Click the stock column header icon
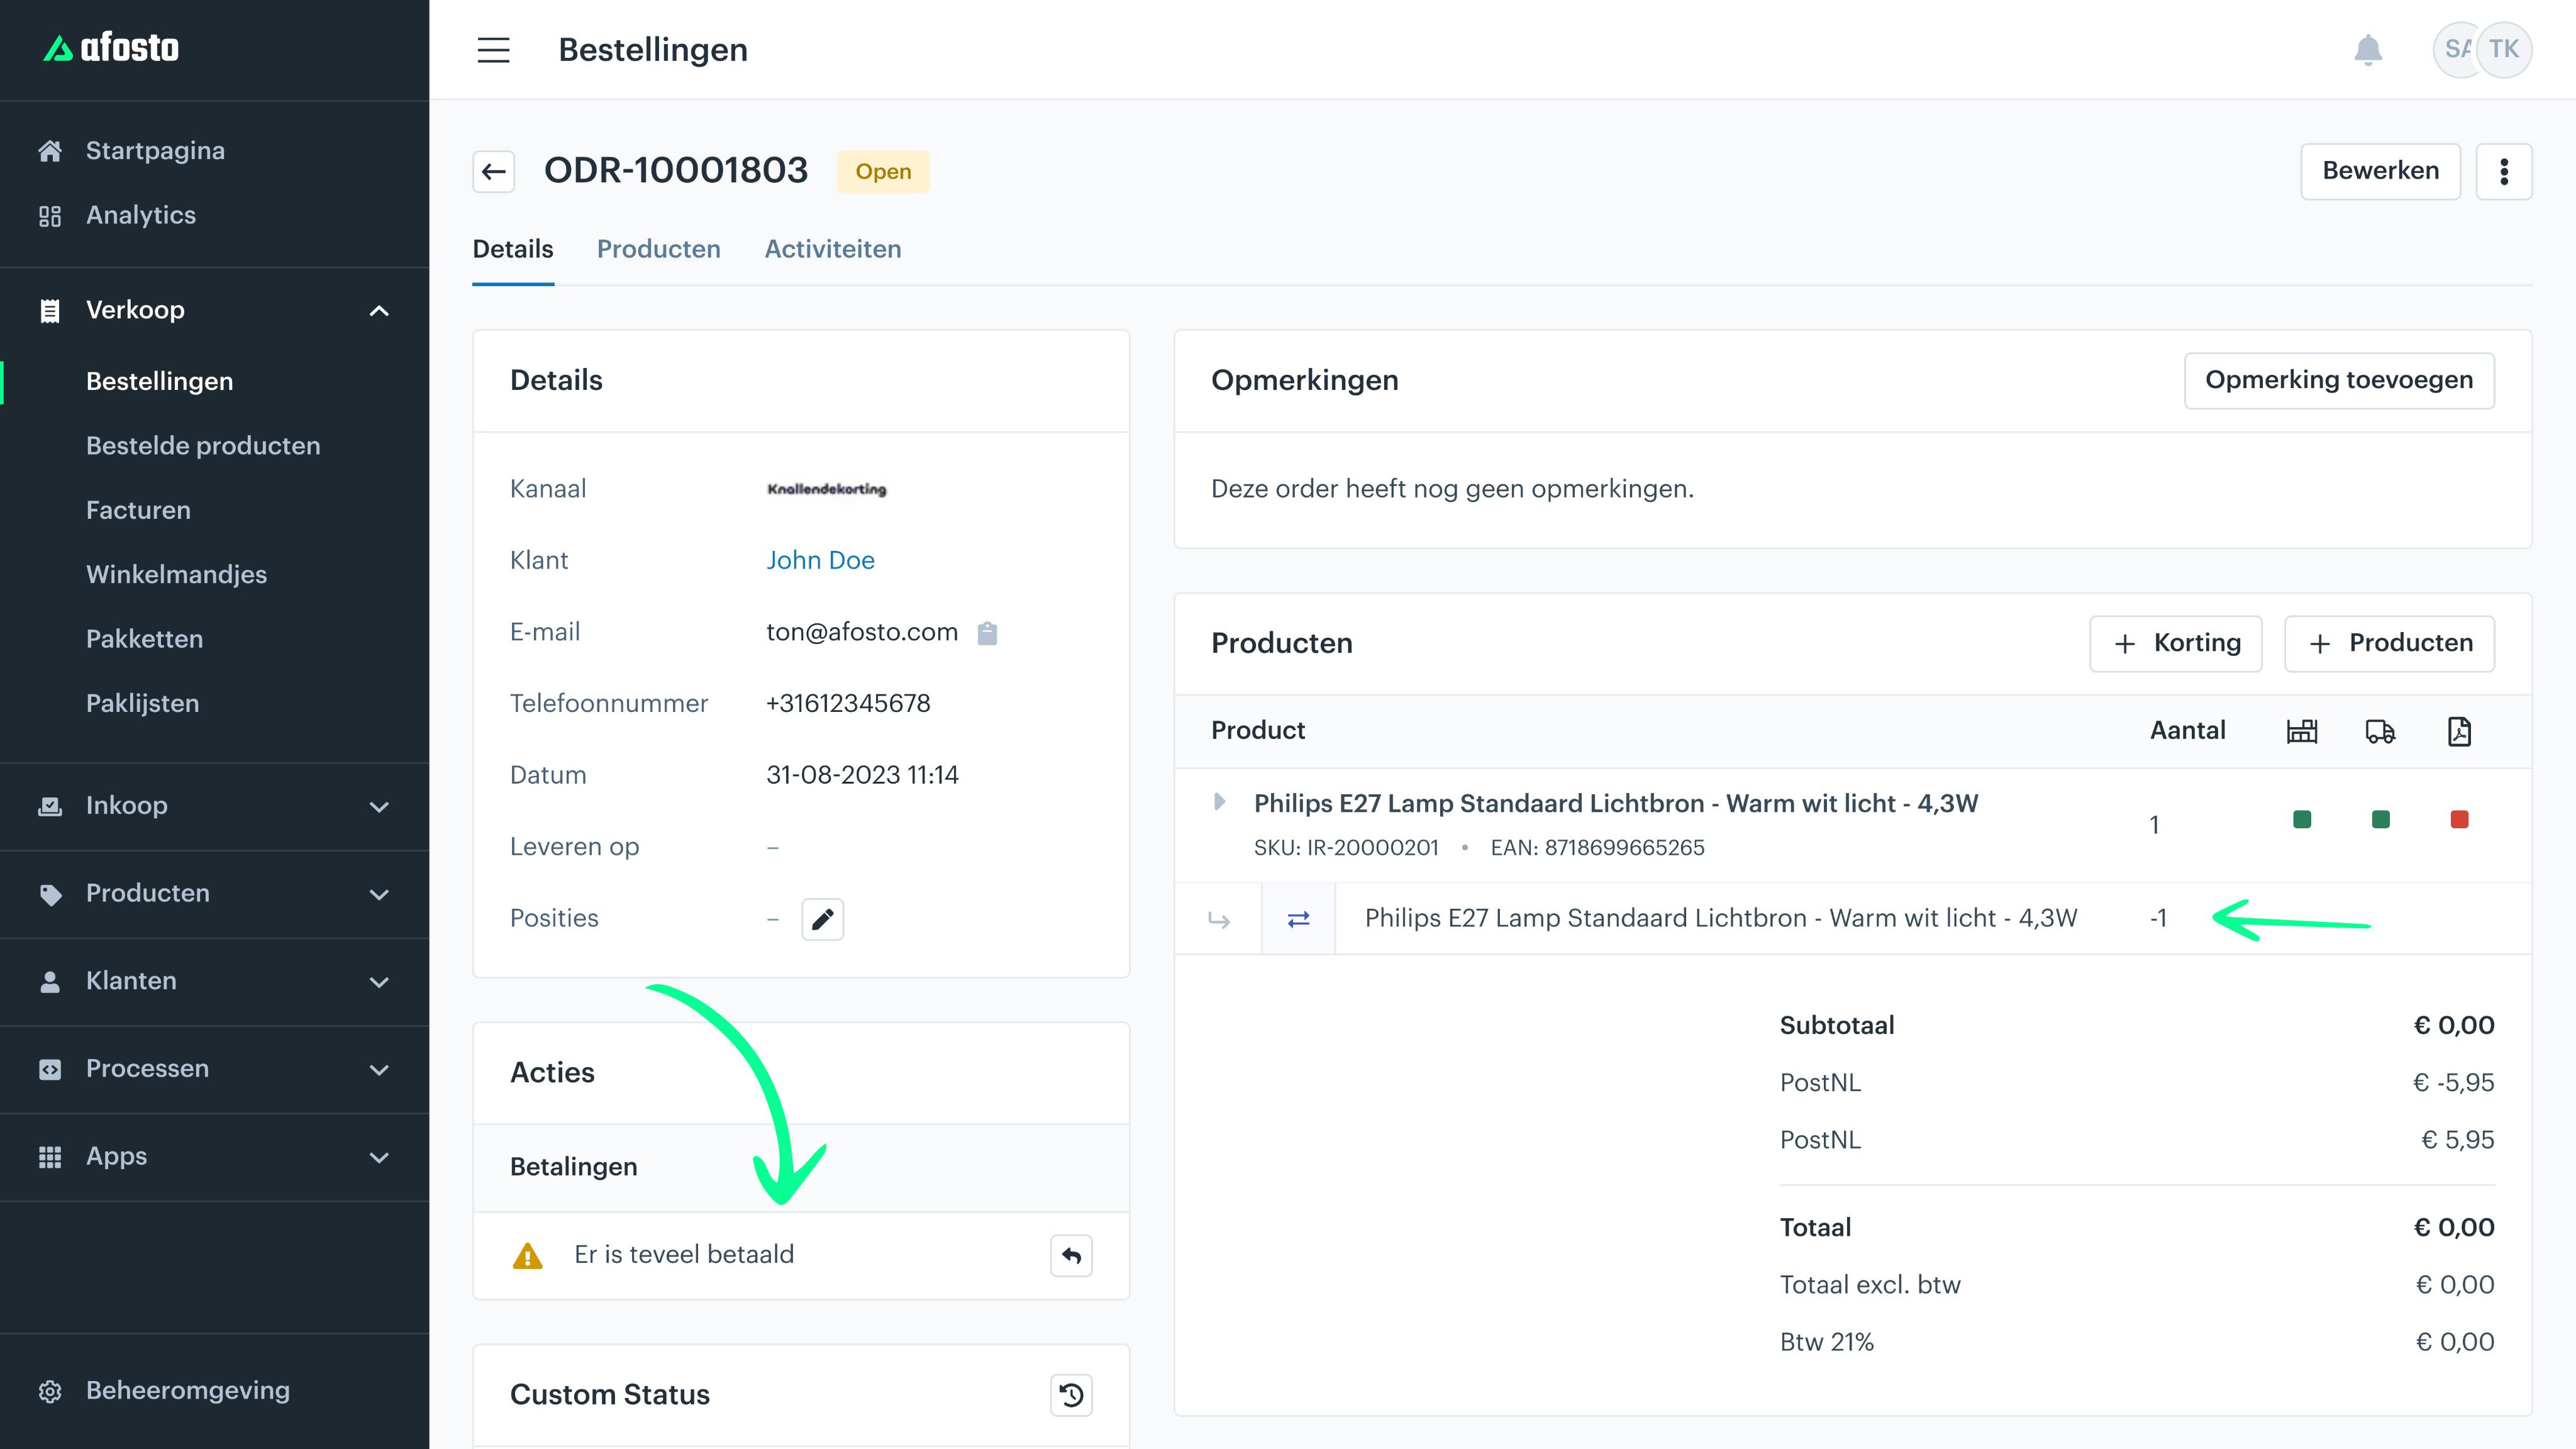 tap(2302, 731)
